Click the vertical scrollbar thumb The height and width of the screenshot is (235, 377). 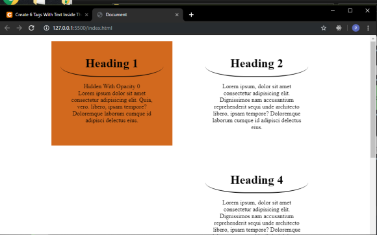tap(373, 99)
